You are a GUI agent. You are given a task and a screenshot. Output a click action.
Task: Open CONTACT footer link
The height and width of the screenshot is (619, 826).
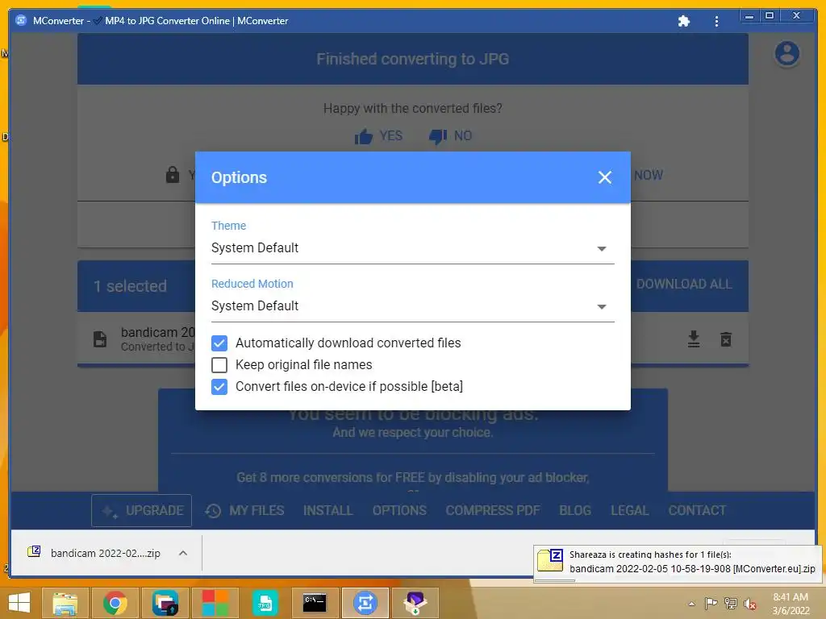(x=697, y=510)
